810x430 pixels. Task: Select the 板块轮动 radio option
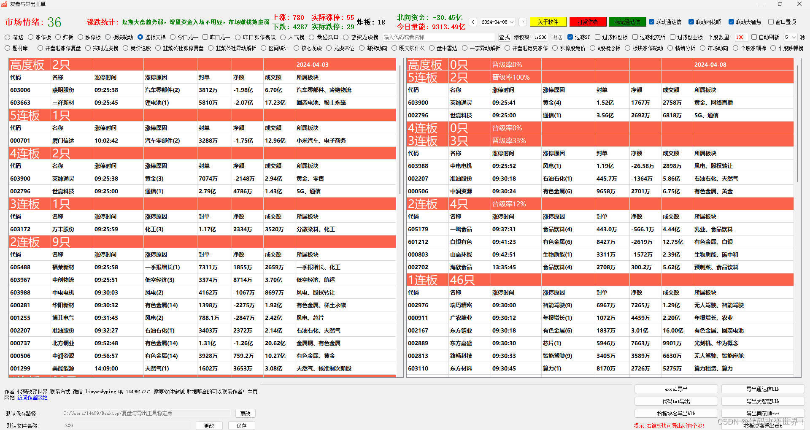click(119, 37)
